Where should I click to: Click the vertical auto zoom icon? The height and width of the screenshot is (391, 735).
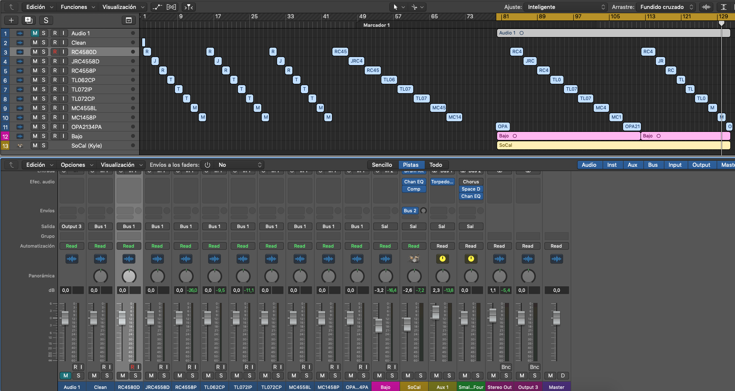(724, 7)
